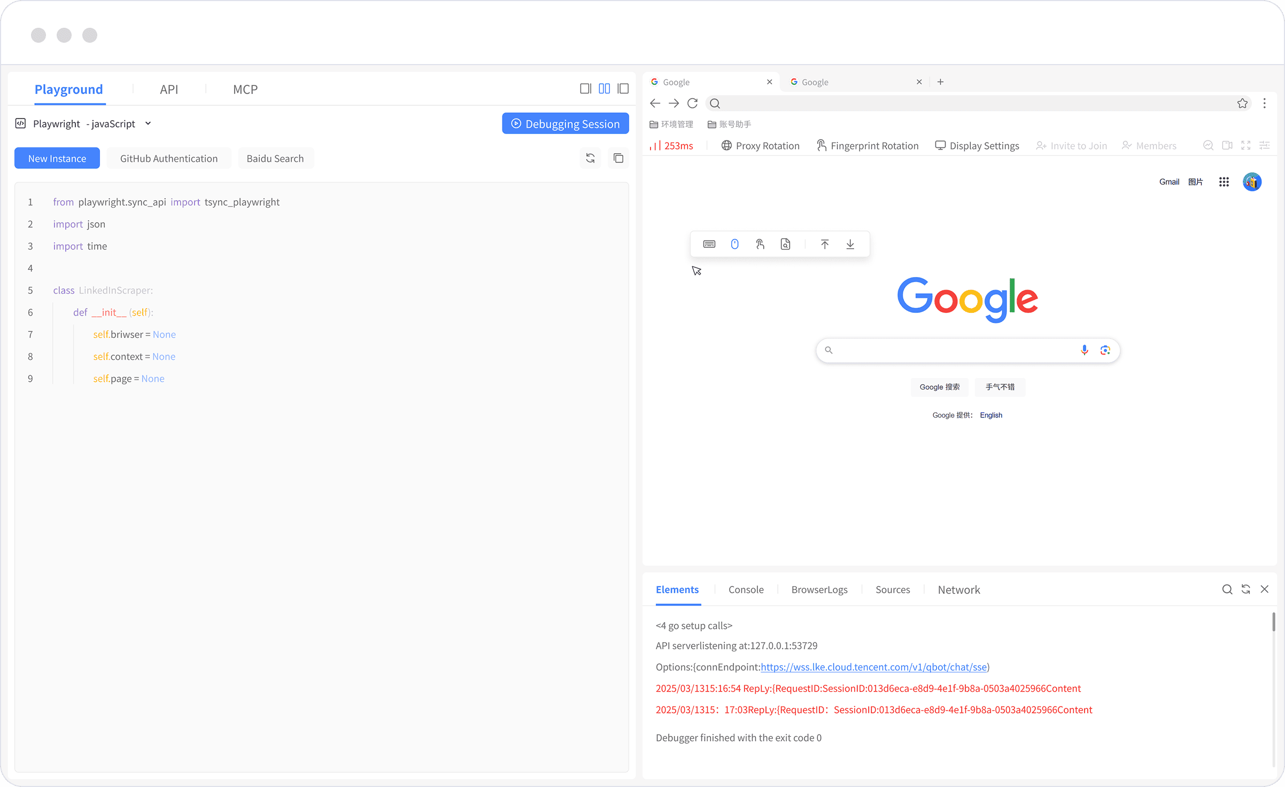Image resolution: width=1285 pixels, height=787 pixels.
Task: Choose the GitHub Authentication template
Action: (169, 158)
